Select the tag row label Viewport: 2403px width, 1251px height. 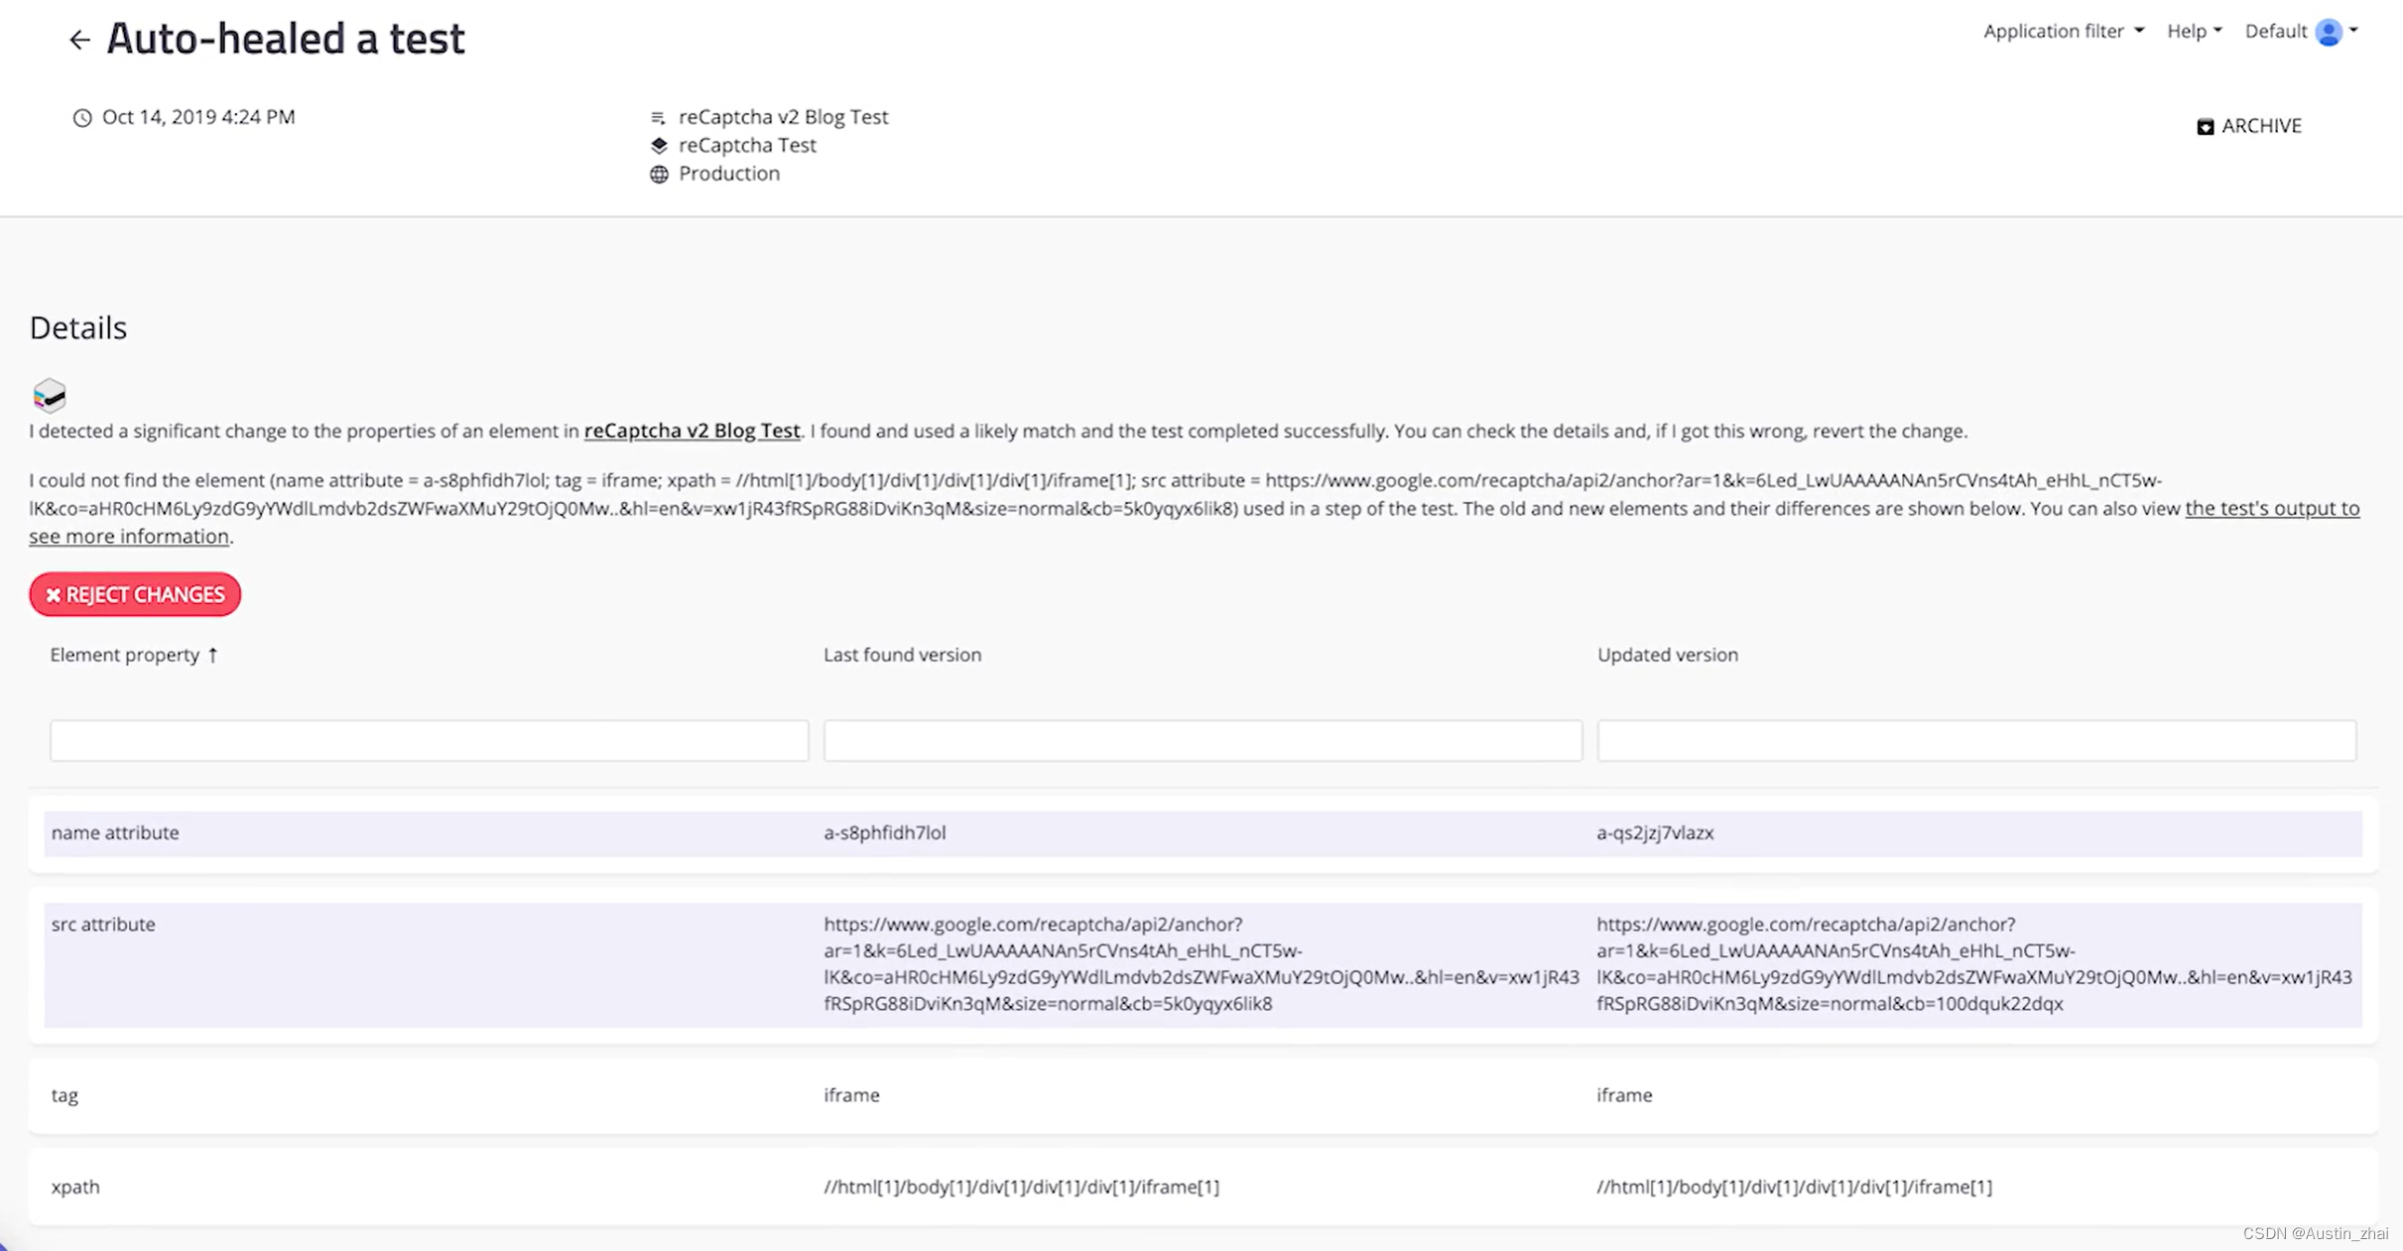pyautogui.click(x=64, y=1095)
